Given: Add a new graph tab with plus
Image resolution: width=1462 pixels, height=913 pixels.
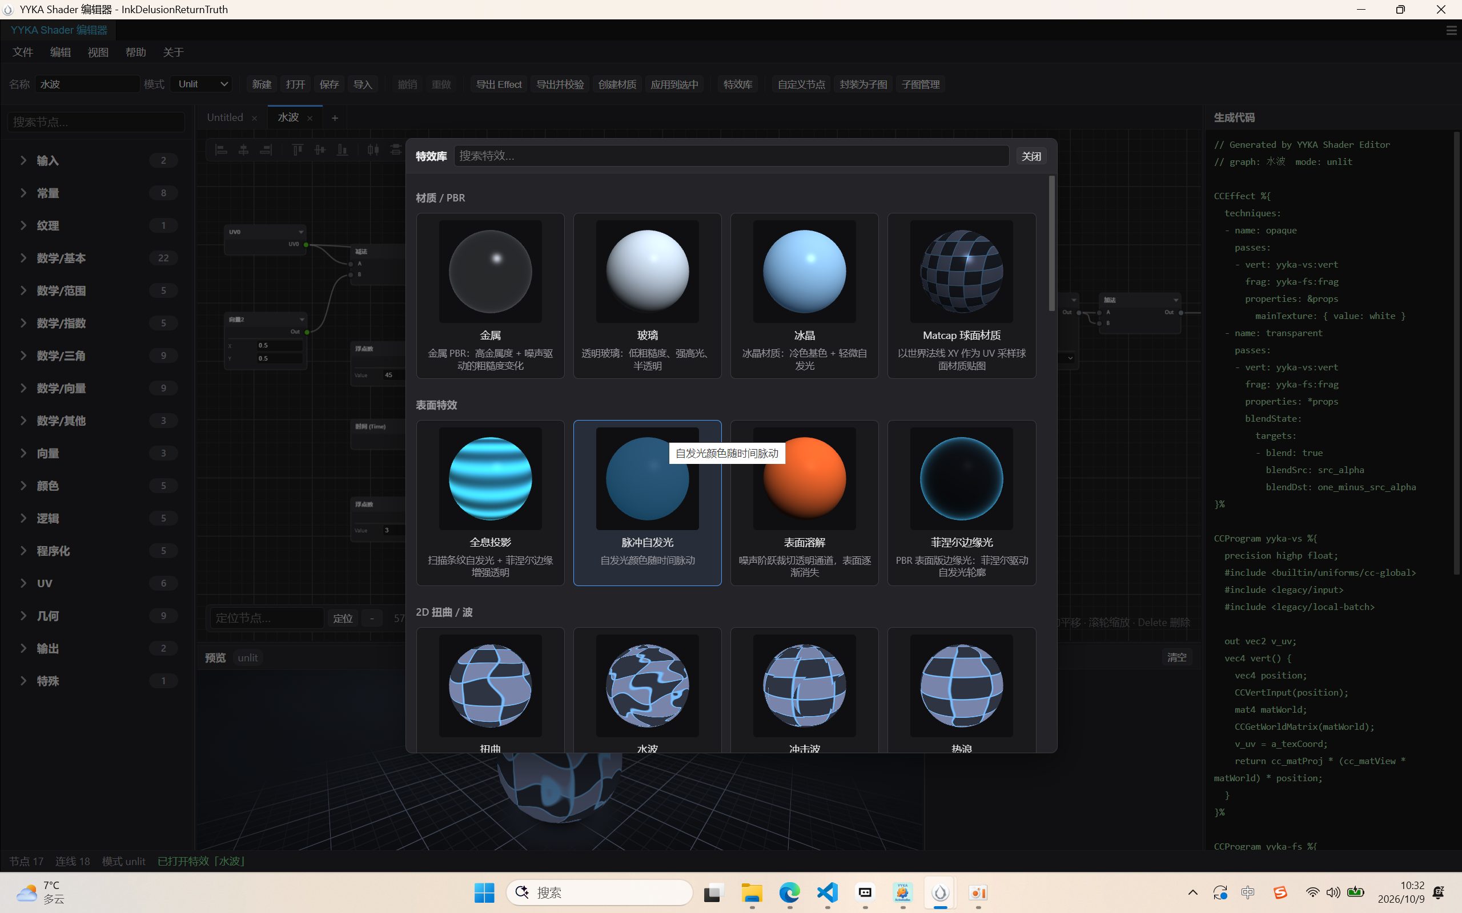Looking at the screenshot, I should 335,118.
